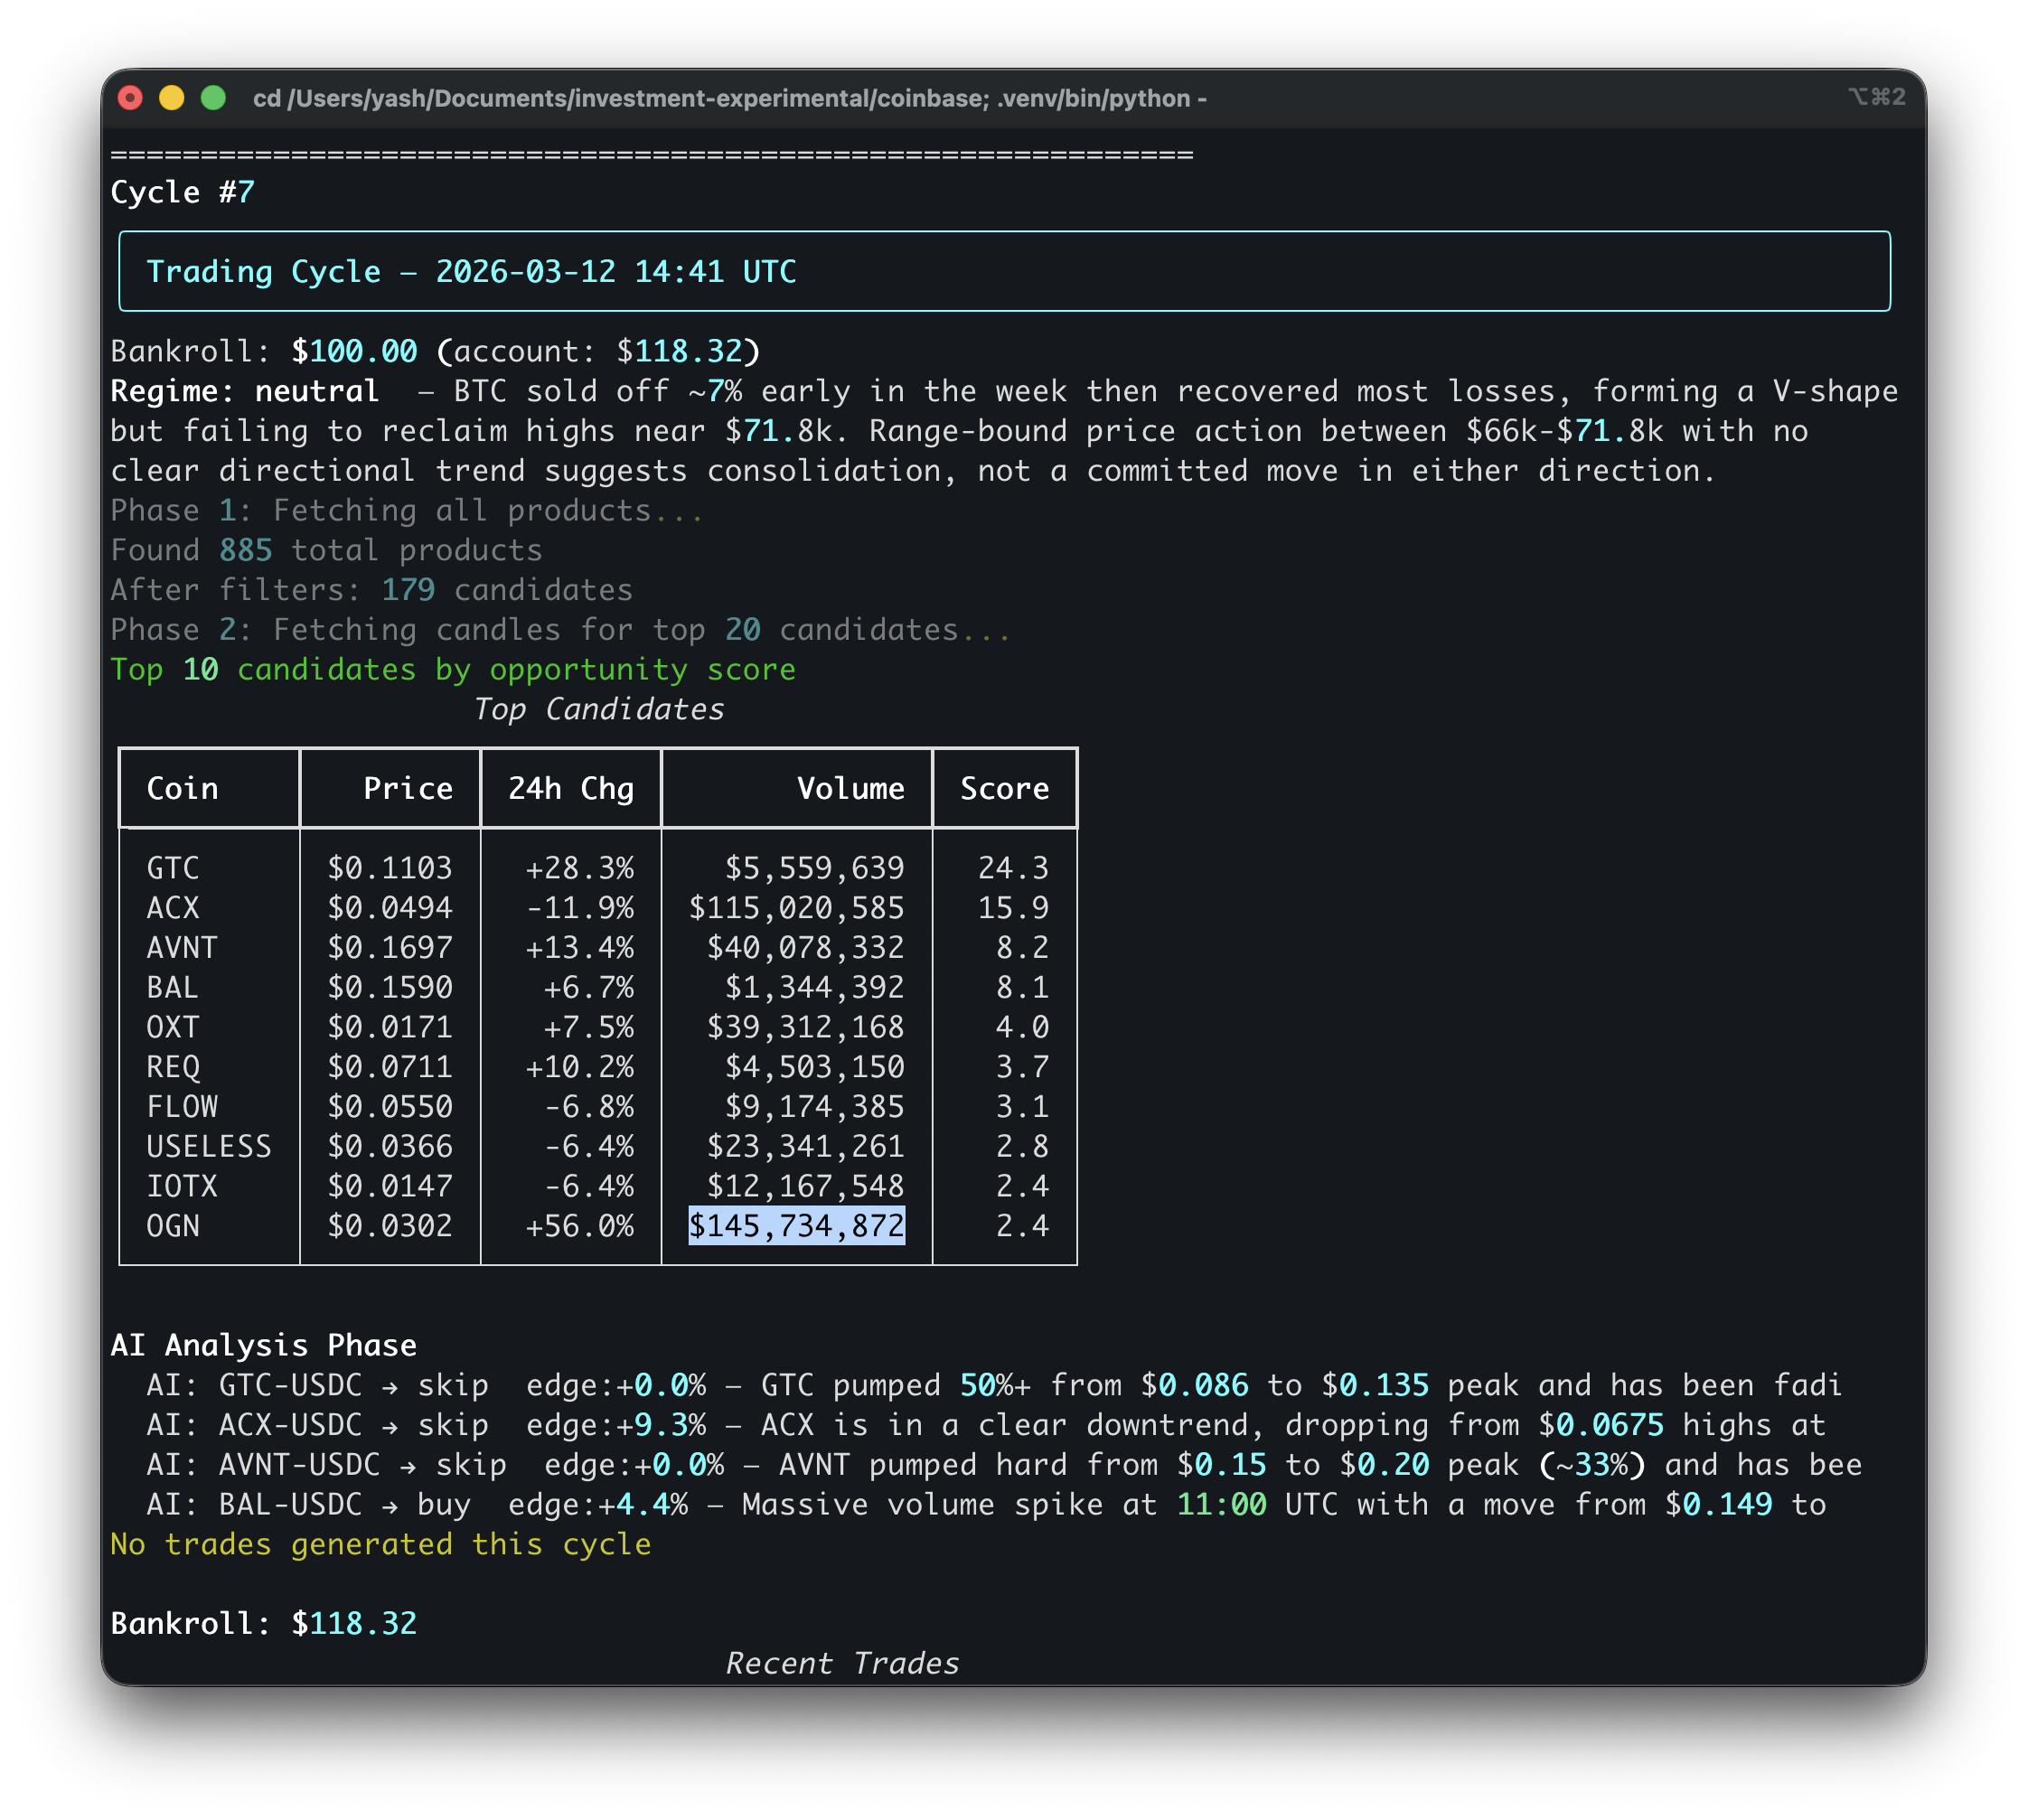Click the 'Found 885 total products' line
The height and width of the screenshot is (1820, 2028).
tap(326, 550)
